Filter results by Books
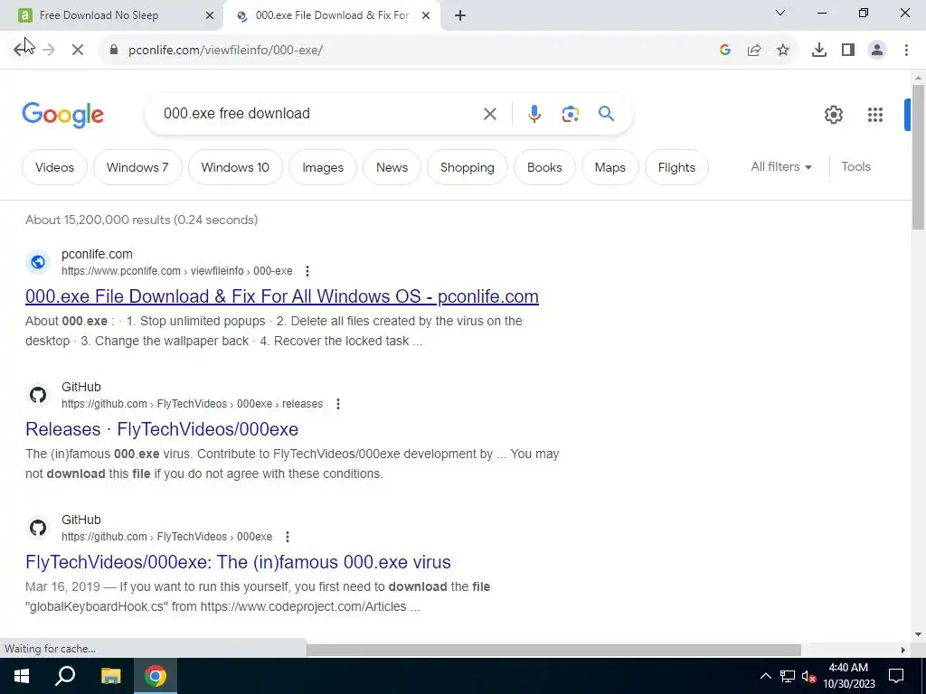 [544, 167]
